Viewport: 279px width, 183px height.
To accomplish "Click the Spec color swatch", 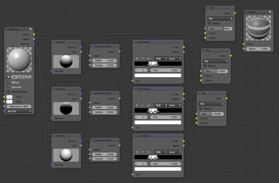I will pos(10,101).
